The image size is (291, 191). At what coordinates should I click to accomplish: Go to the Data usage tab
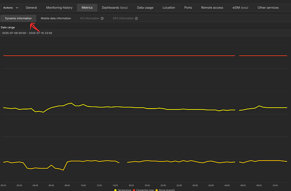tap(145, 8)
